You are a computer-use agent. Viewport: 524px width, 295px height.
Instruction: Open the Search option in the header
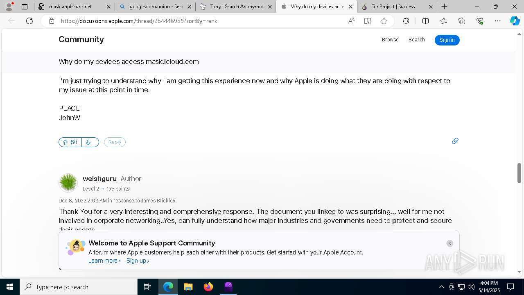(x=416, y=40)
